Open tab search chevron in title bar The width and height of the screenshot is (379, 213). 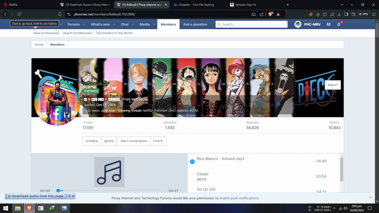click(x=342, y=5)
